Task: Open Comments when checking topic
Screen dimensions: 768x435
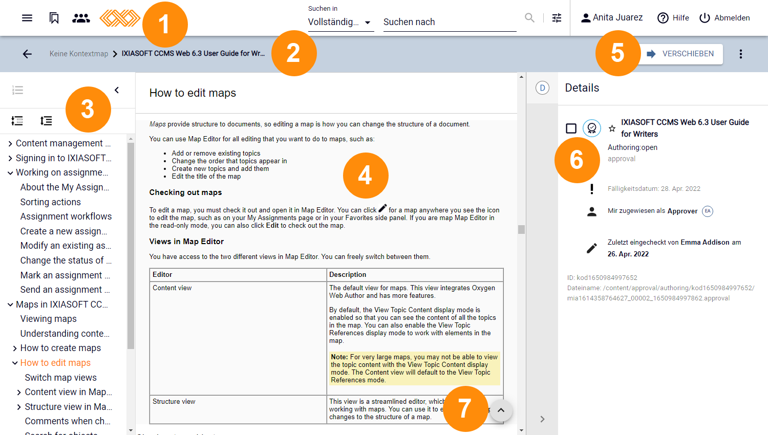Action: [x=68, y=421]
